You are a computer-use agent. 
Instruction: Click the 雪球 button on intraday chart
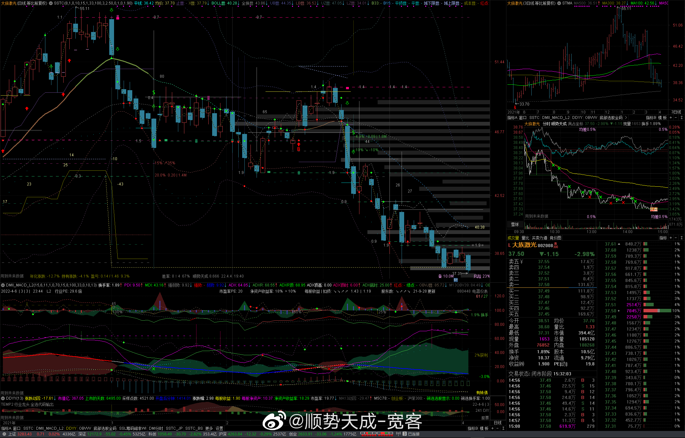click(x=515, y=224)
